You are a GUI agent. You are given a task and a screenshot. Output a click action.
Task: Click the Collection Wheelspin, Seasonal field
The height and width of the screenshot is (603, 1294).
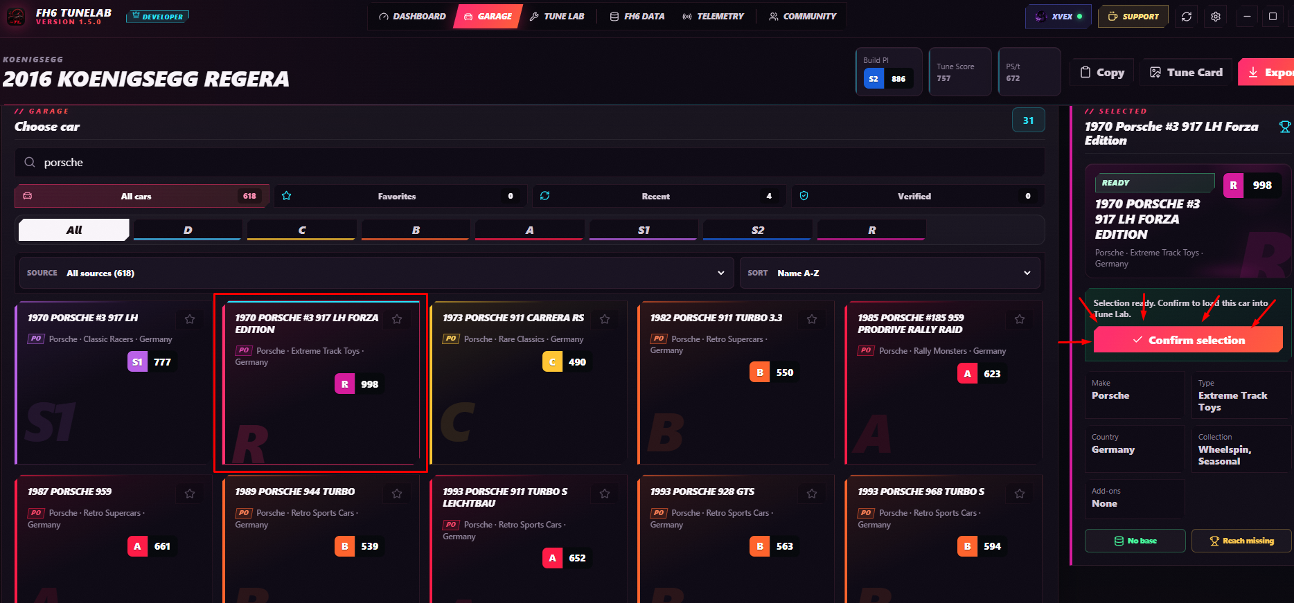(1243, 449)
